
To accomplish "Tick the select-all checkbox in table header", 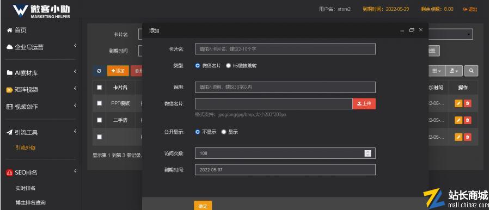I will pos(100,88).
